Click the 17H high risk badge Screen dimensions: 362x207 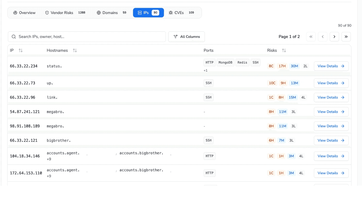282,66
